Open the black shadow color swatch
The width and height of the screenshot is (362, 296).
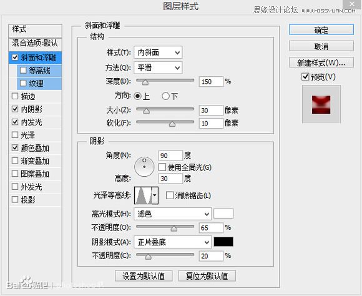223,242
